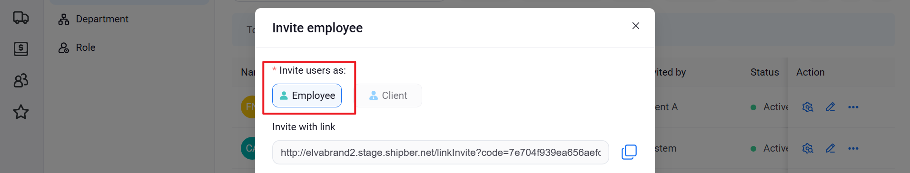
Task: Click the Status column header
Action: coord(765,72)
